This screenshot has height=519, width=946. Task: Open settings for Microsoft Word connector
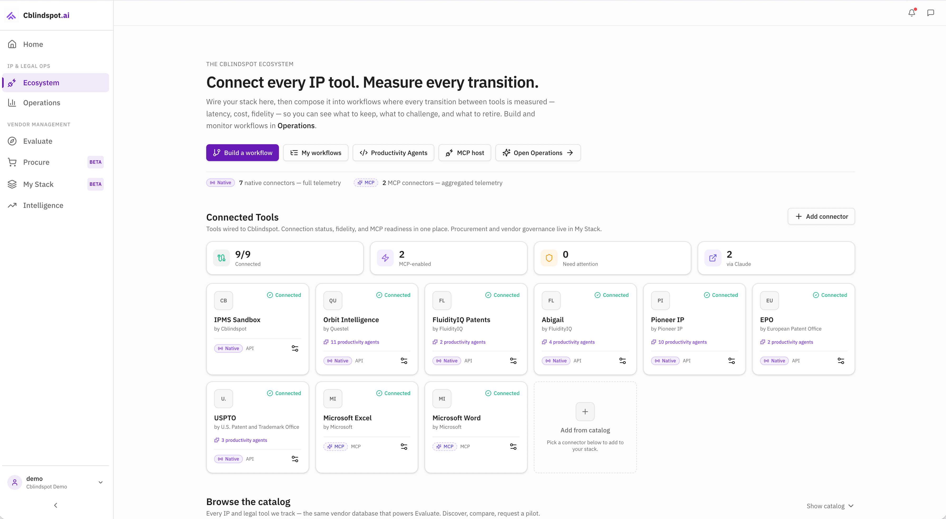click(x=513, y=447)
